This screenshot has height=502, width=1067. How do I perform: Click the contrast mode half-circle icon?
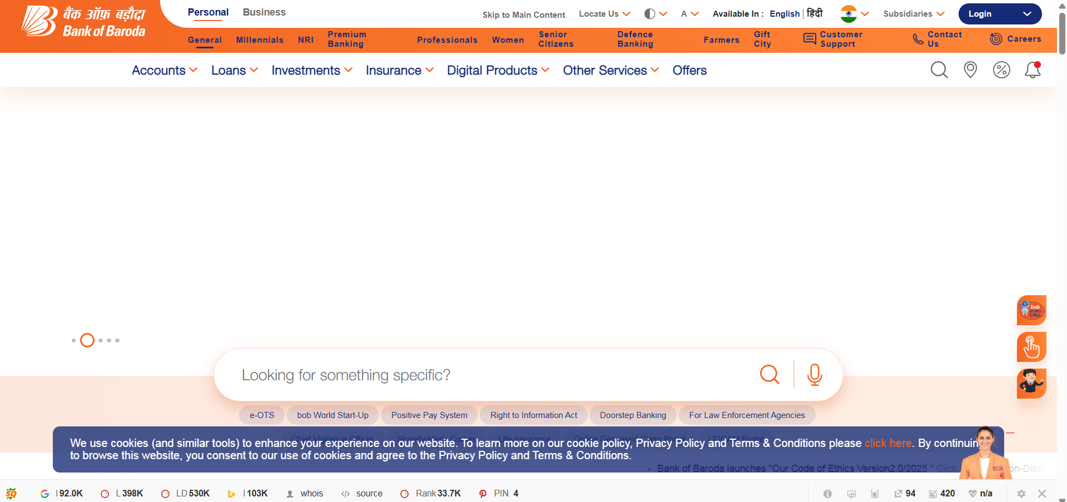649,14
